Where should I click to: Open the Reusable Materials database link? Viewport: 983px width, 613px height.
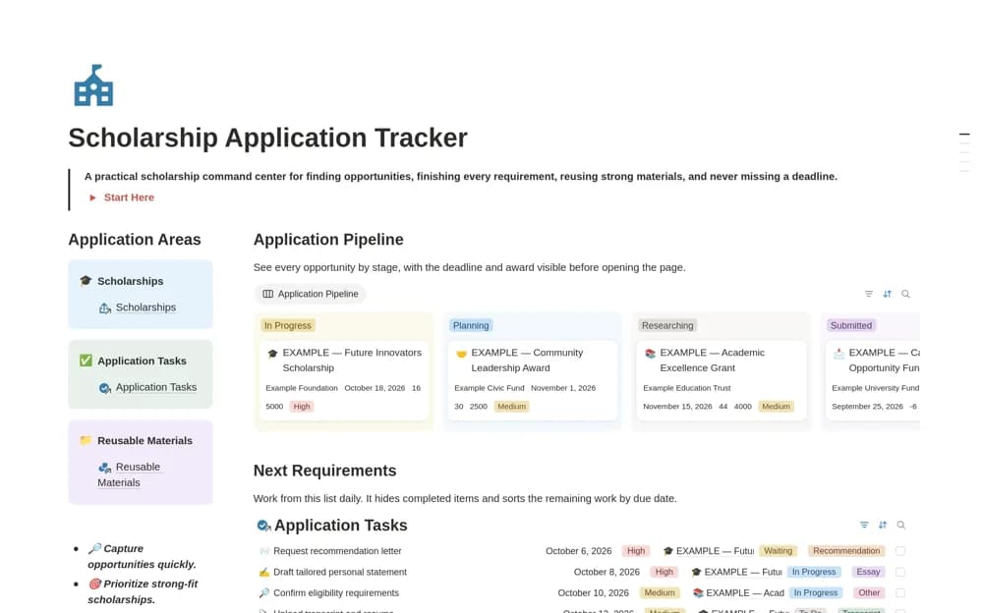(129, 474)
